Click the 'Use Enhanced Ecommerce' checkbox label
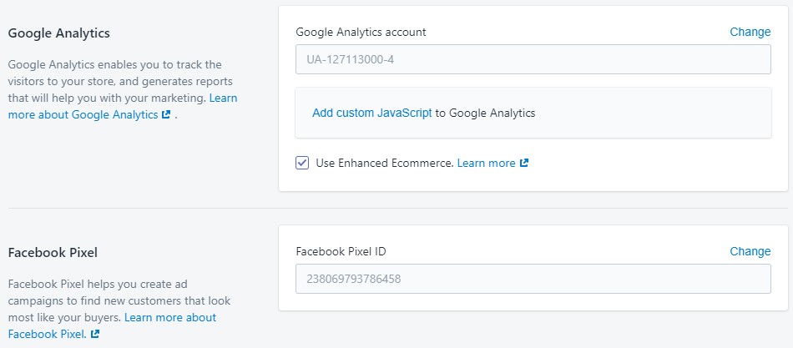Viewport: 793px width, 348px height. click(x=384, y=163)
